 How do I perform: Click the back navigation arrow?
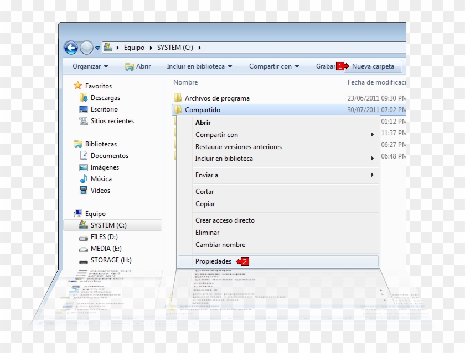72,48
